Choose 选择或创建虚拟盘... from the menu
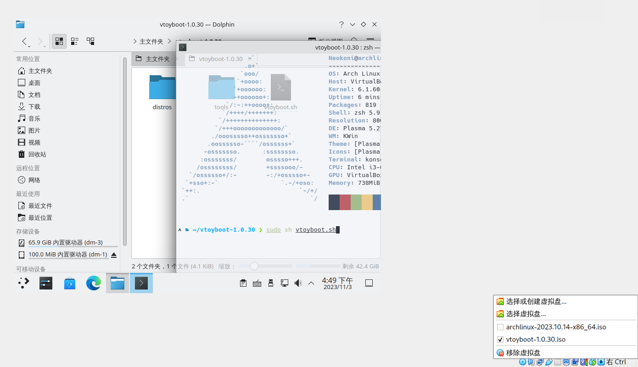Viewport: 638px width, 367px height. pos(565,301)
